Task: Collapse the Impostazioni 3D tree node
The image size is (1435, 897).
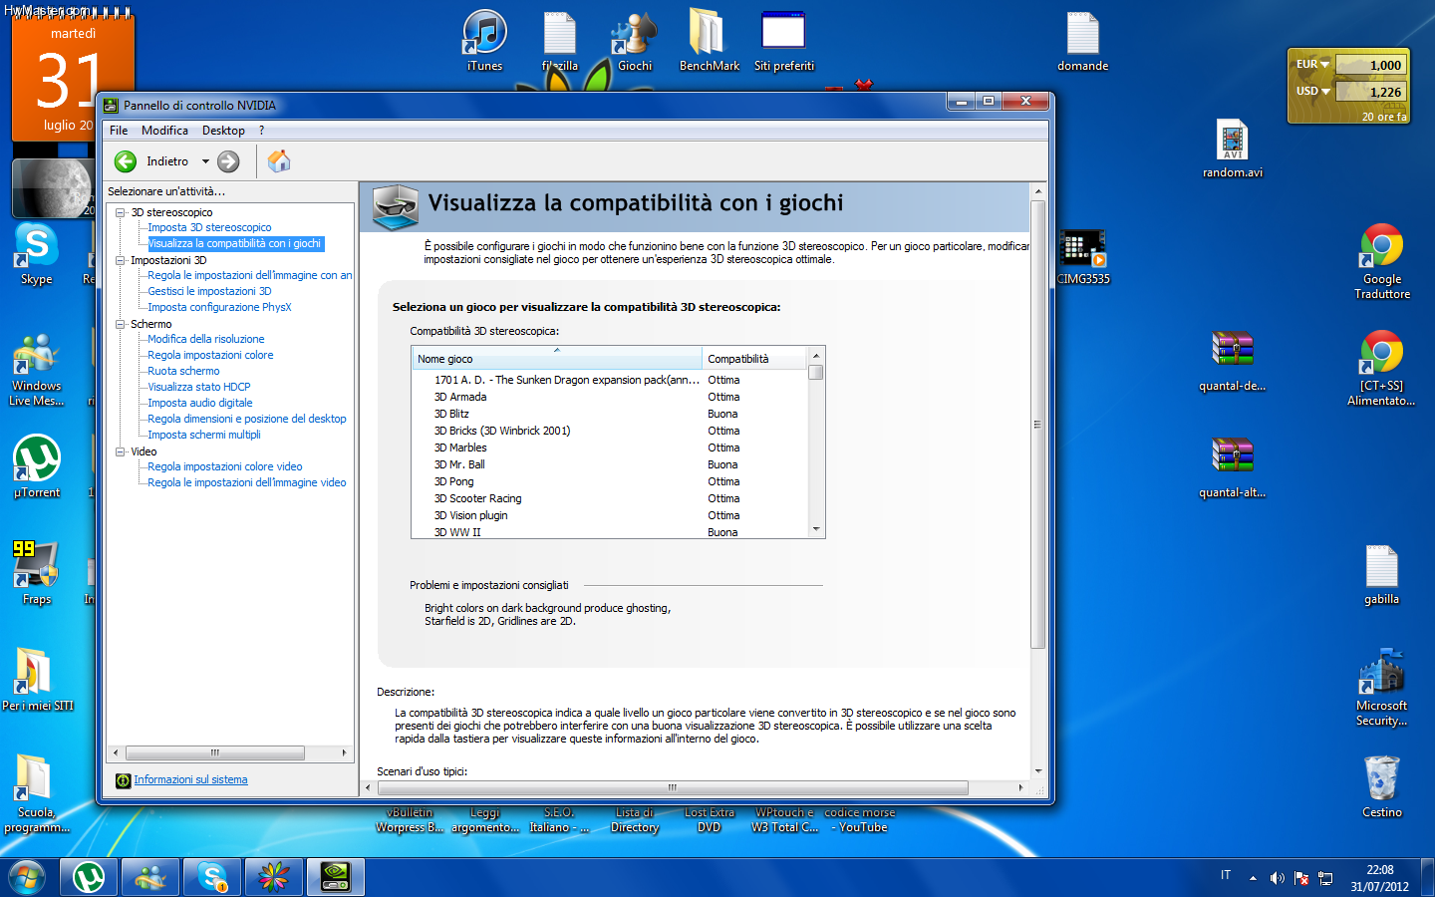Action: [x=121, y=260]
